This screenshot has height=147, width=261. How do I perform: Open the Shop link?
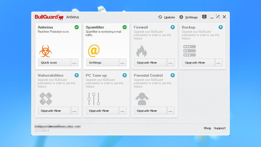(207, 128)
